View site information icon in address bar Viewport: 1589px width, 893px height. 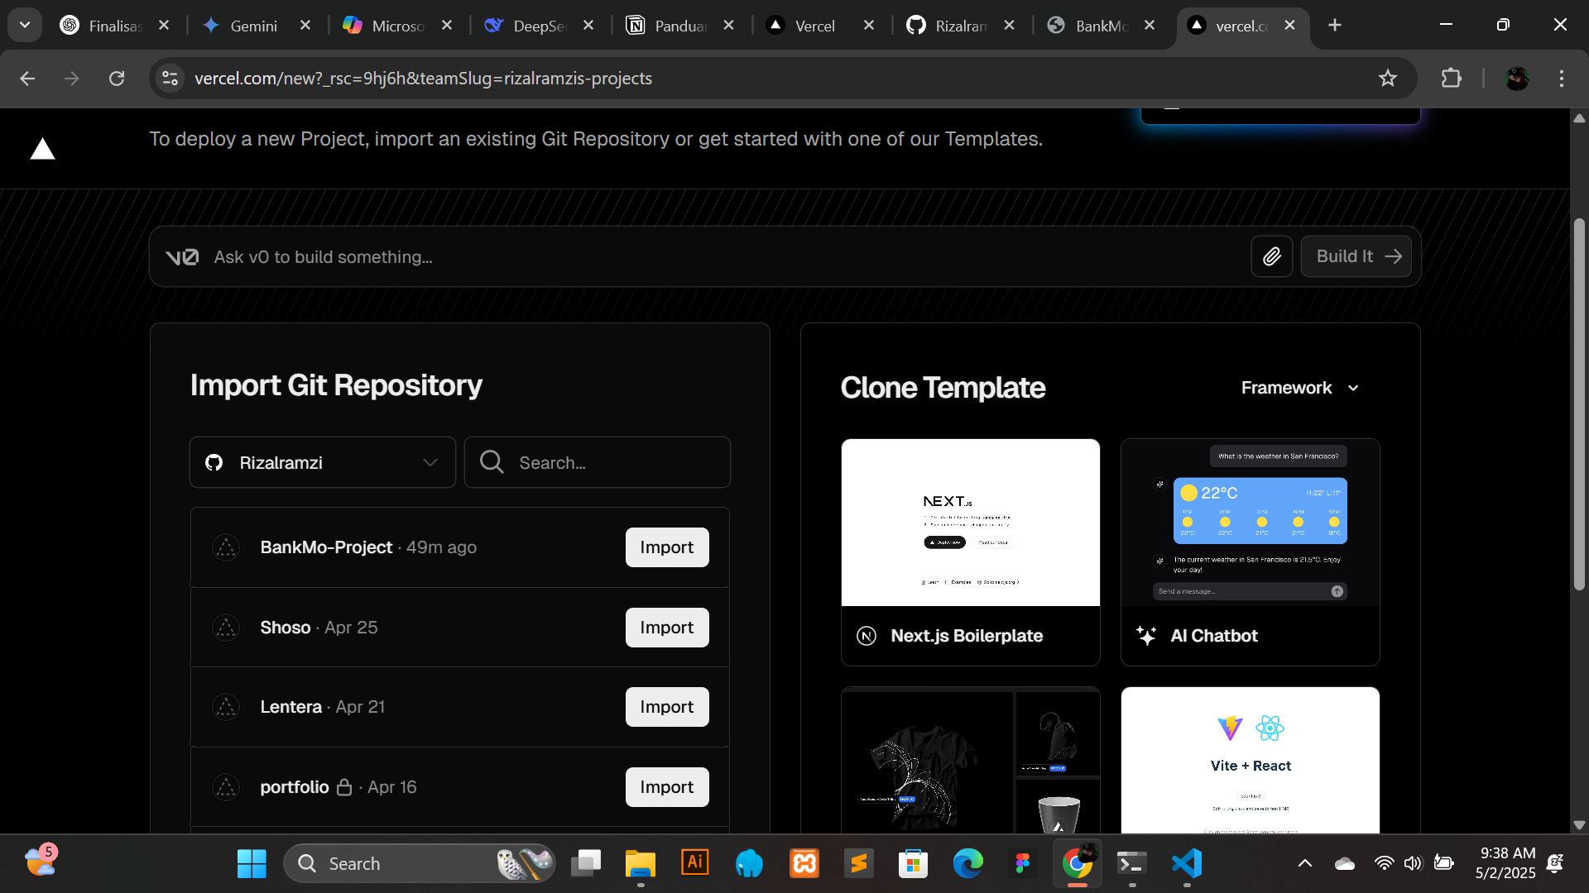(x=170, y=79)
